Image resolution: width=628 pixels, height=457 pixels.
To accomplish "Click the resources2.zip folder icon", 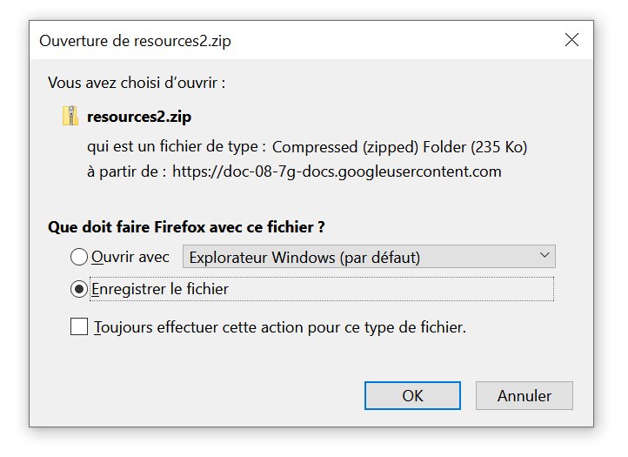I will [x=70, y=116].
